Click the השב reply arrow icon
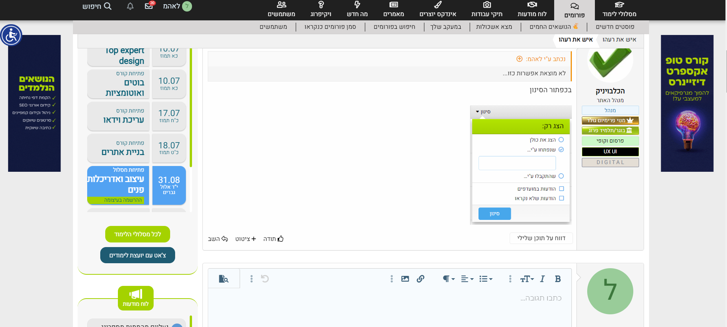This screenshot has height=327, width=727. pyautogui.click(x=225, y=239)
